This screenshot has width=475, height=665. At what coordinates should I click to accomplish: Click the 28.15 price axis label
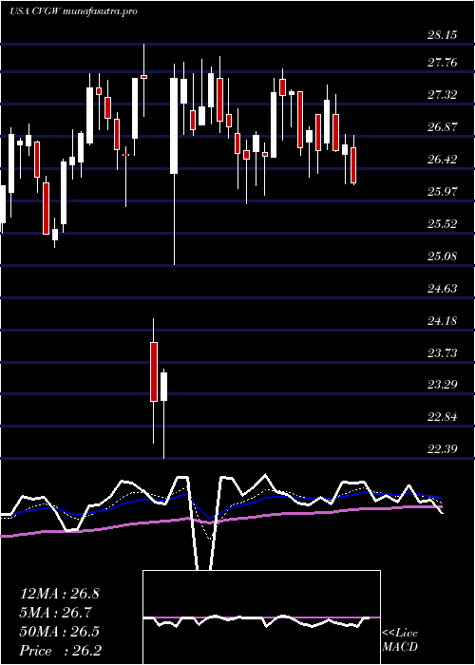(x=442, y=35)
